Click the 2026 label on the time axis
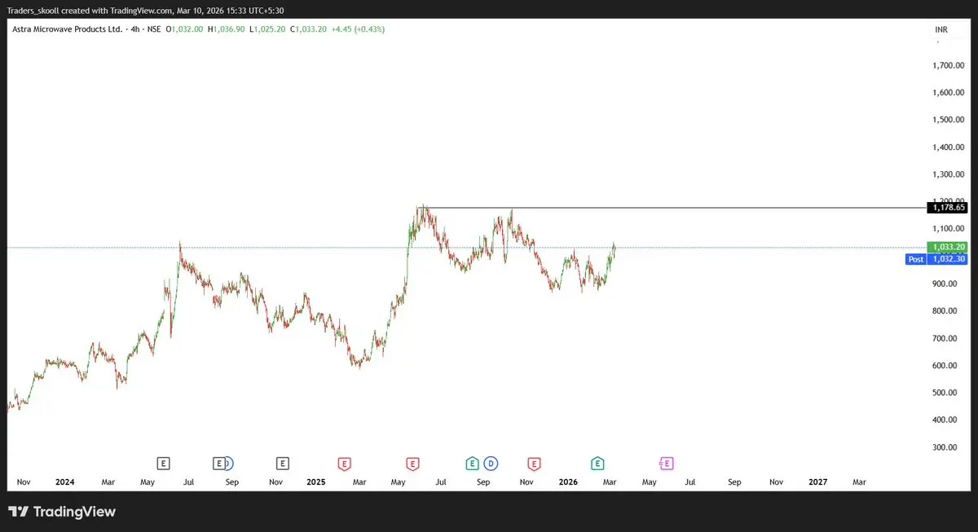978x532 pixels. 568,482
